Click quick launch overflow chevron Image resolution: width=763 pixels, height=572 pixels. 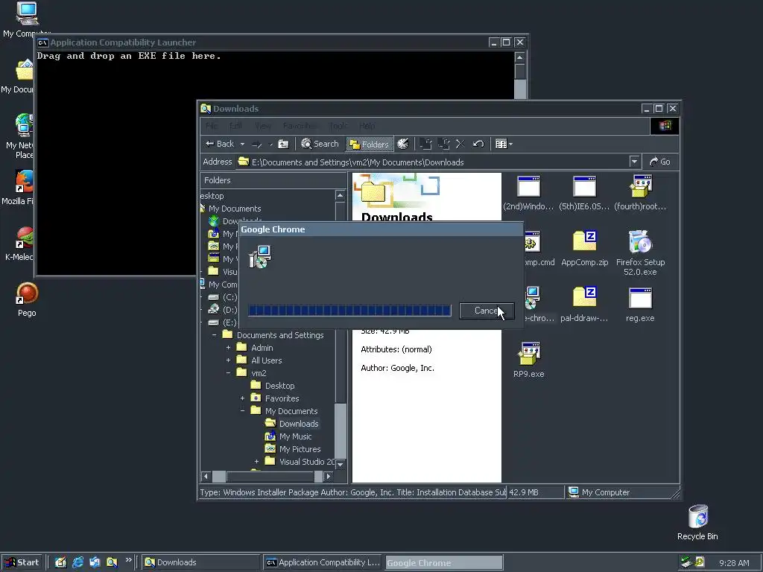point(128,560)
